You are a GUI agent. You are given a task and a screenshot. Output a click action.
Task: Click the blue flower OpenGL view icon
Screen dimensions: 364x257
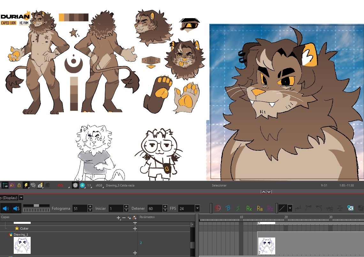[82, 185]
